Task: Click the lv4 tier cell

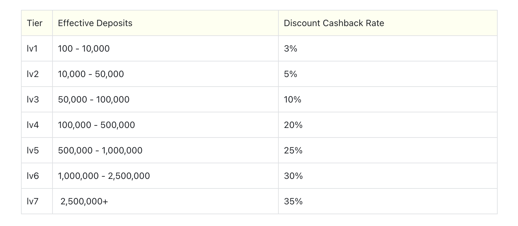Action: coord(37,125)
